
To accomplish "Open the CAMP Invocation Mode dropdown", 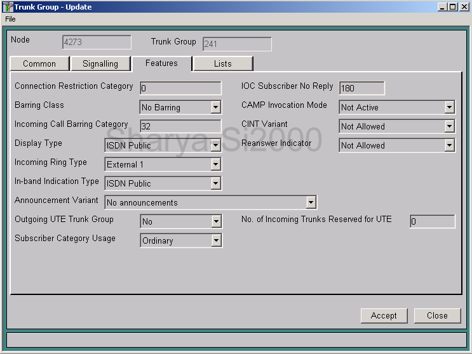I will [x=449, y=107].
